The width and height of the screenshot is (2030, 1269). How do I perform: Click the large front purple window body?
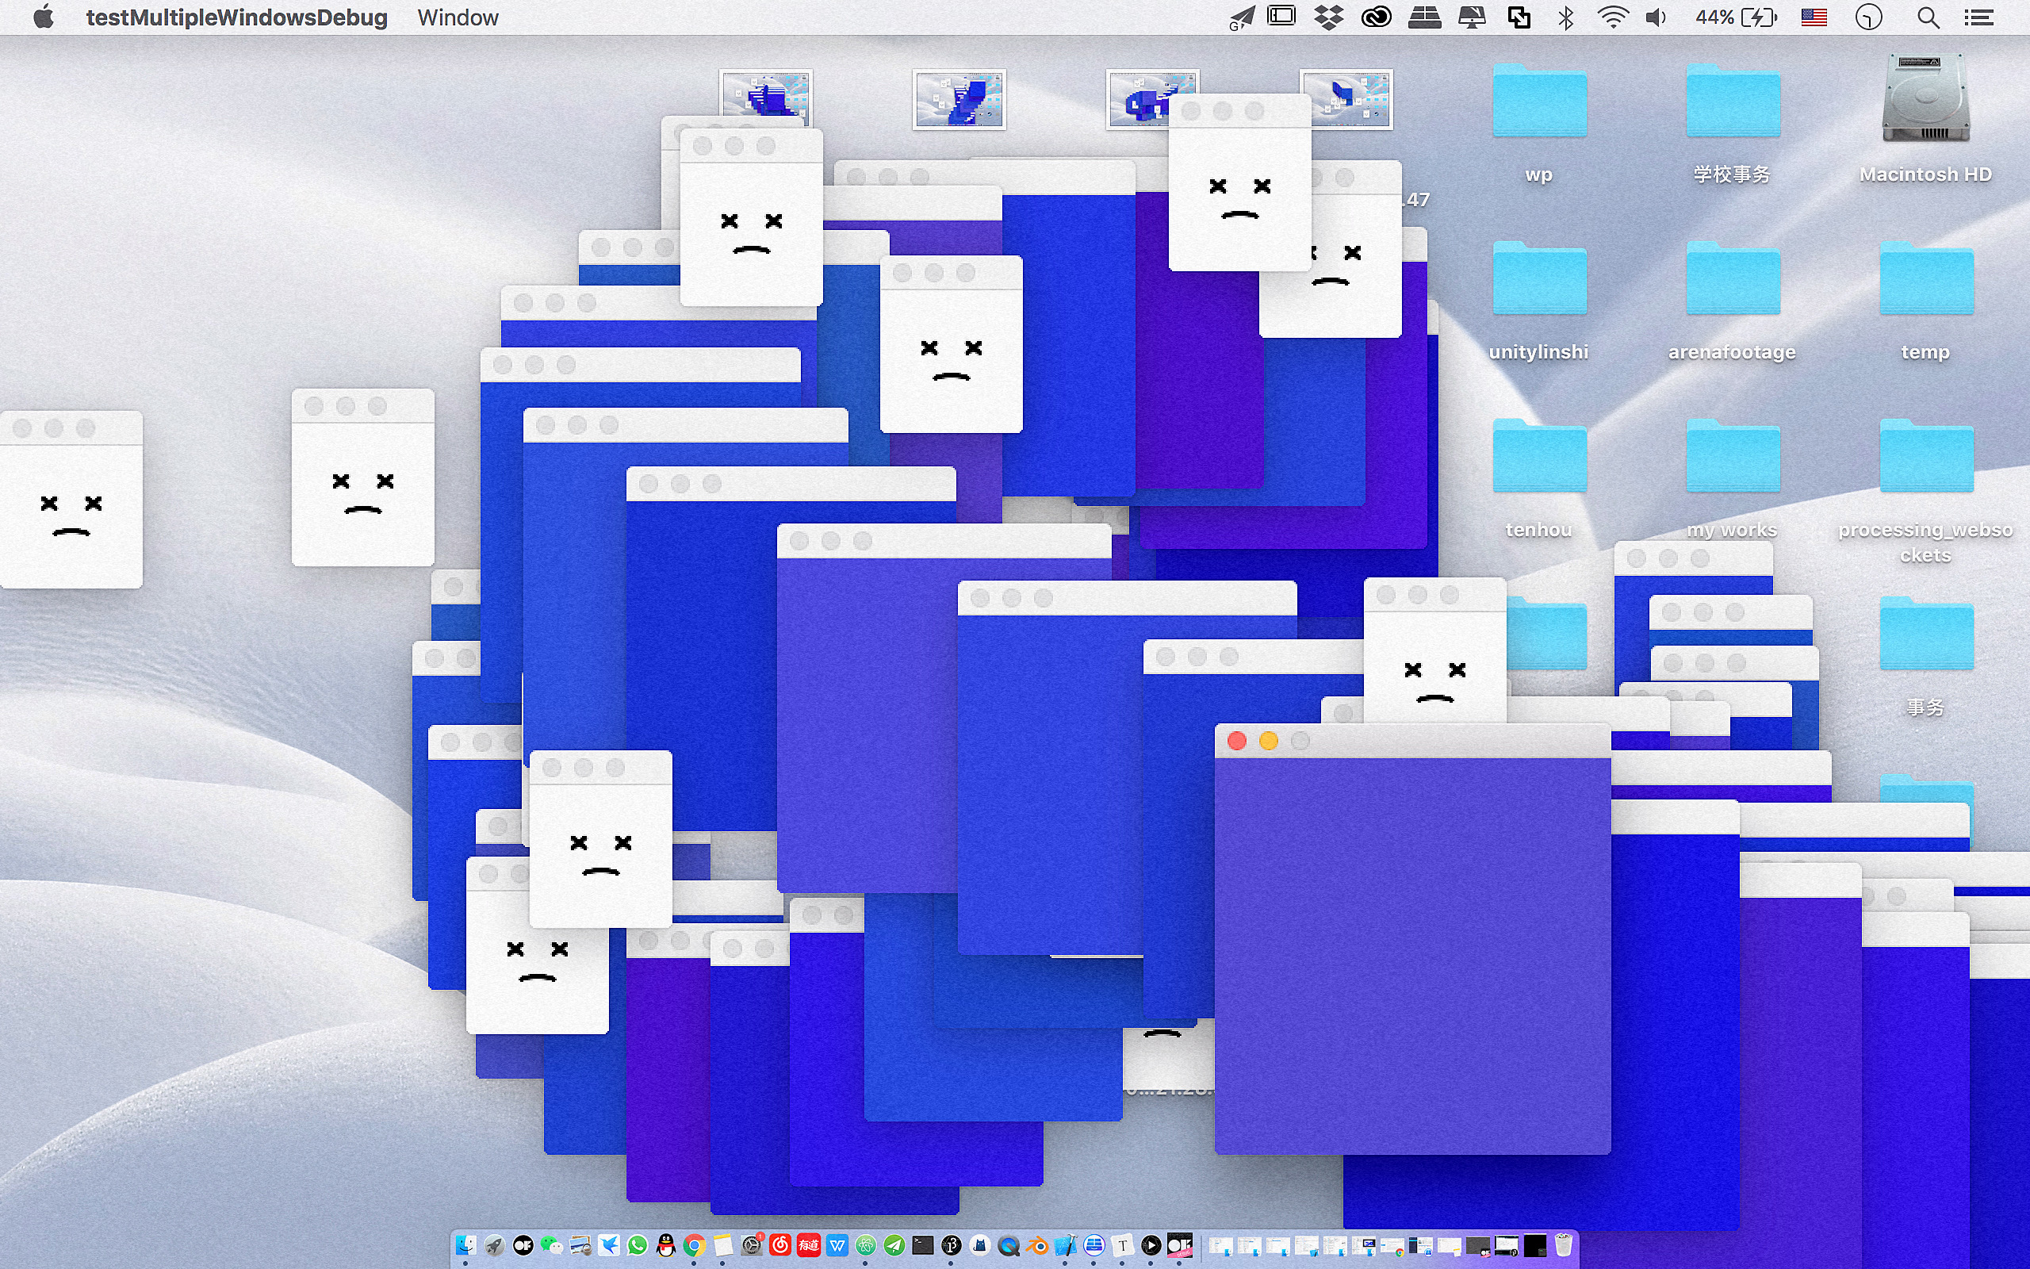[1411, 957]
